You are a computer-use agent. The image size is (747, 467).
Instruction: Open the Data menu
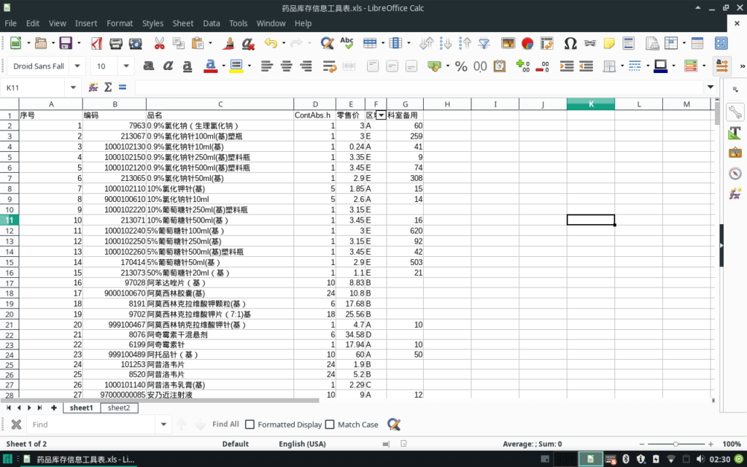pos(212,23)
